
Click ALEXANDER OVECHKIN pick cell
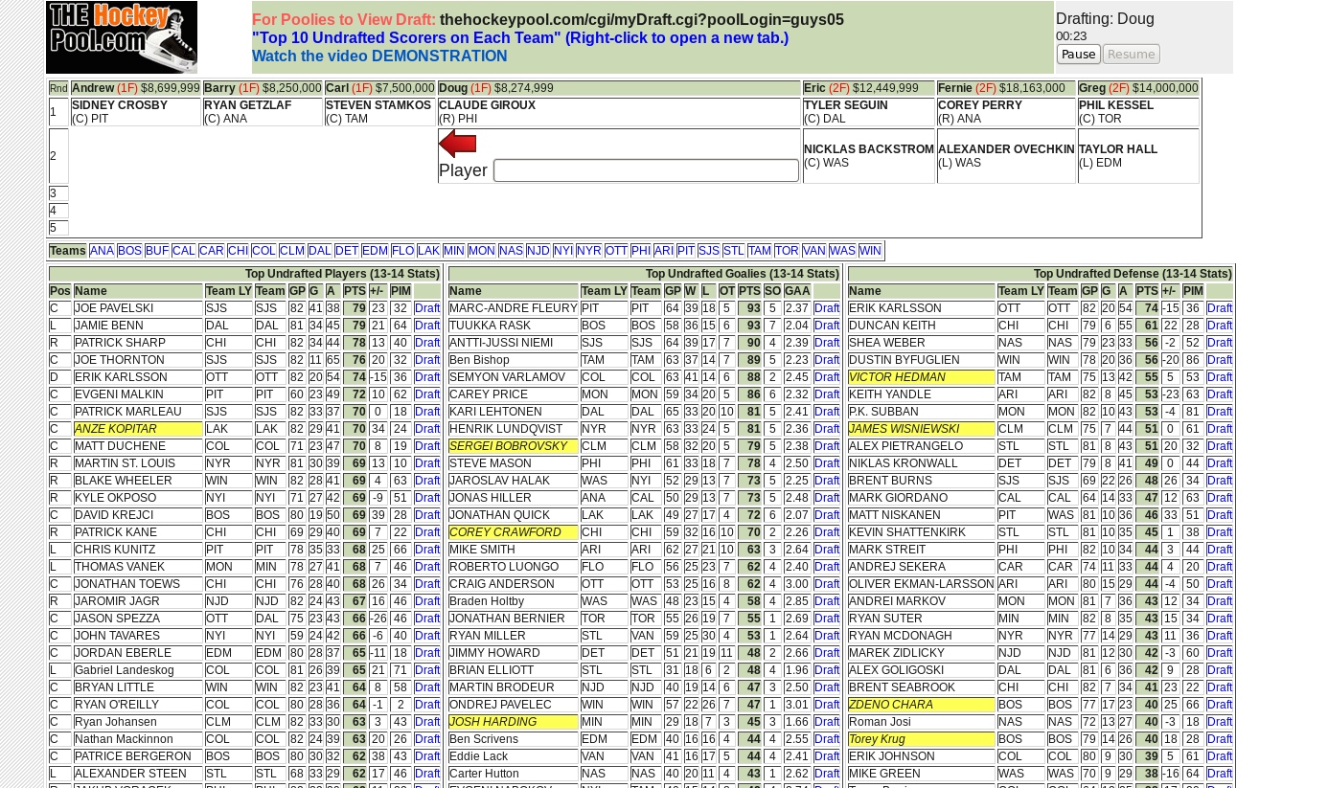pos(1006,156)
